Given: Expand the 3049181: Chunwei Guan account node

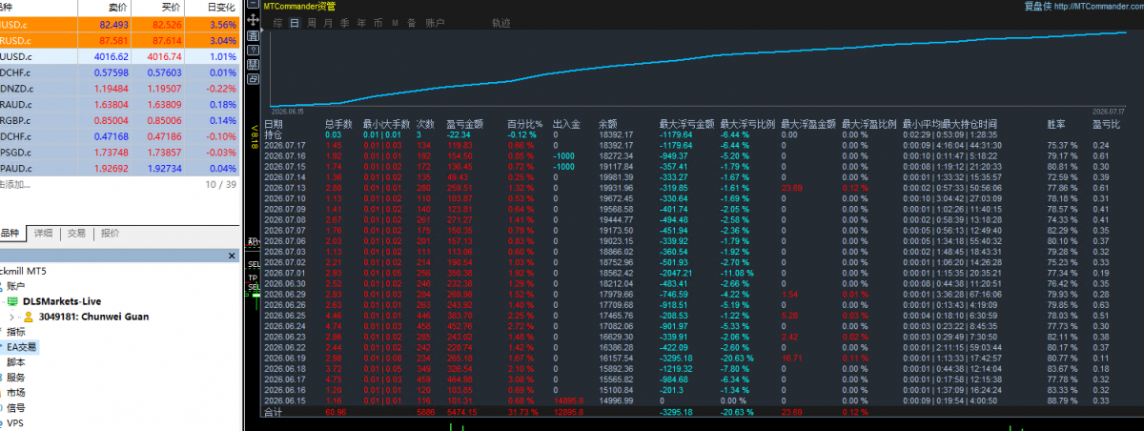Looking at the screenshot, I should pyautogui.click(x=12, y=317).
